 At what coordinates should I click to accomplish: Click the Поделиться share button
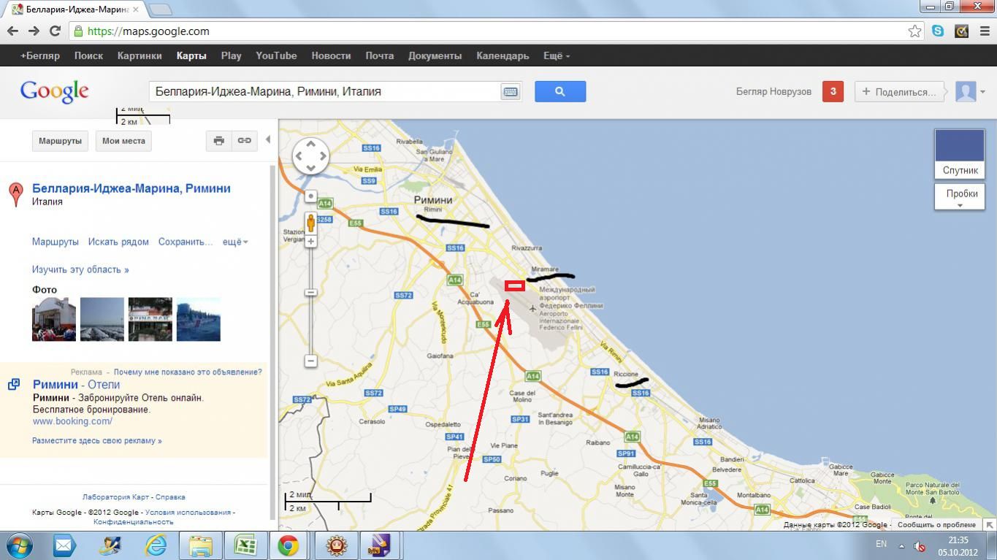tap(899, 91)
